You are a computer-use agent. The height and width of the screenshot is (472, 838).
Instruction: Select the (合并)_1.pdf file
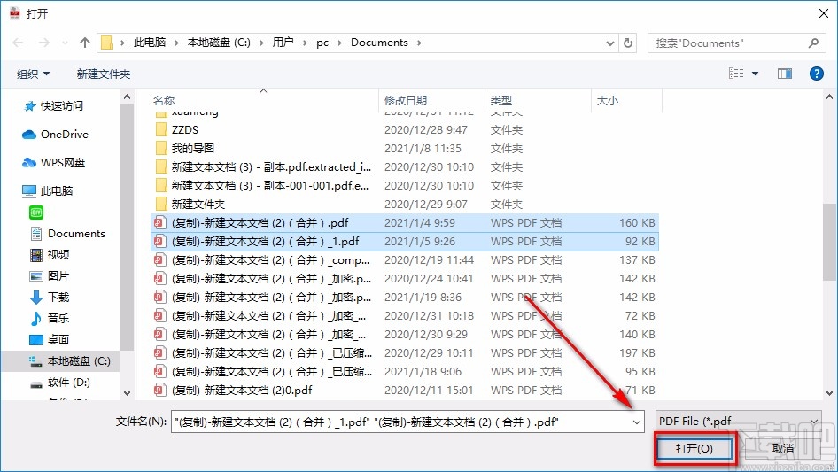405,242
